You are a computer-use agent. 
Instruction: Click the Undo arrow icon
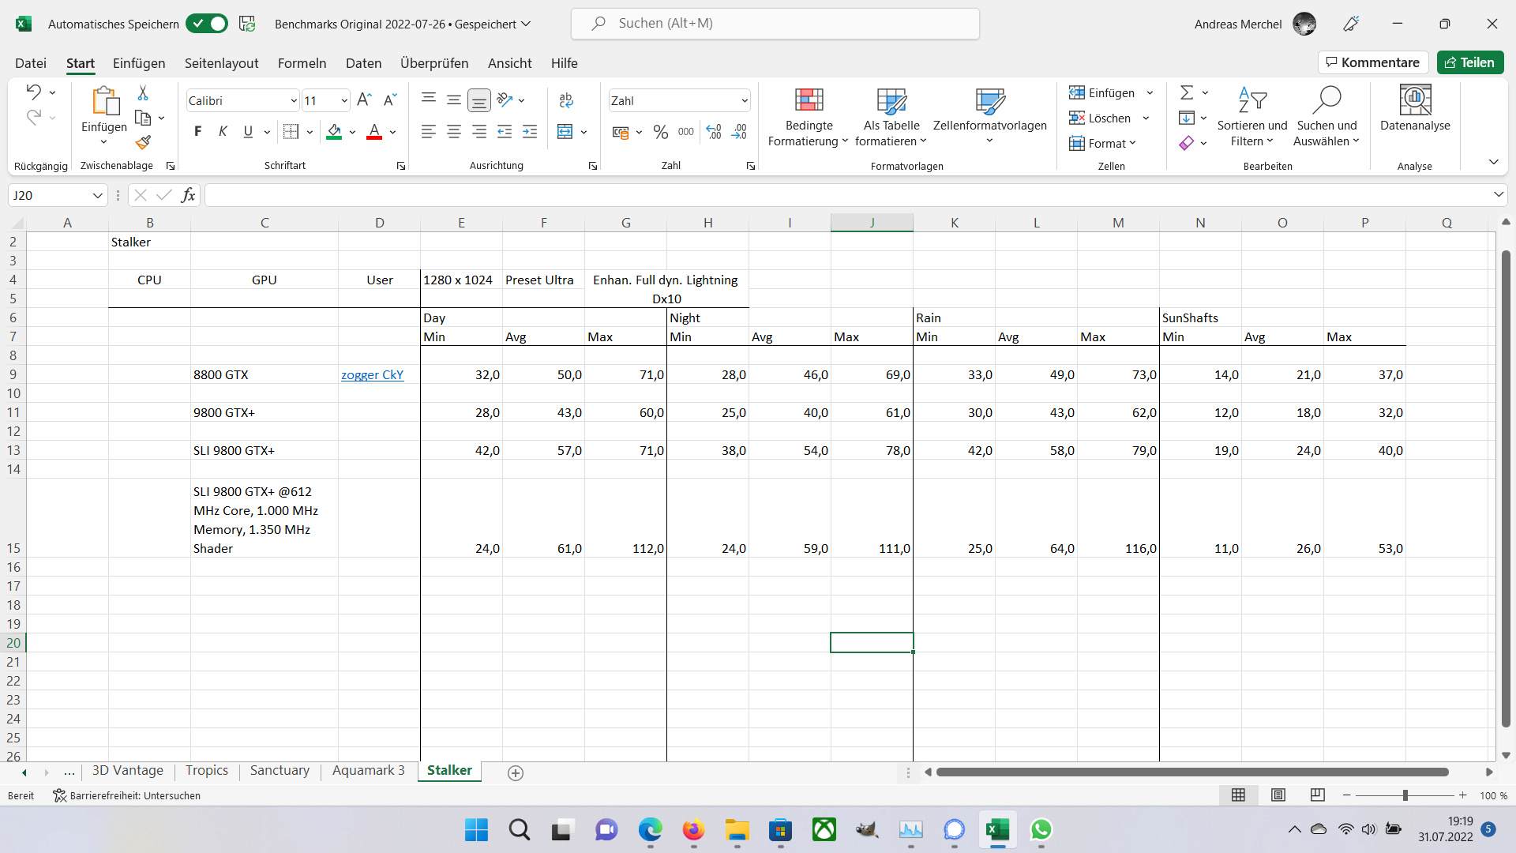pos(33,92)
